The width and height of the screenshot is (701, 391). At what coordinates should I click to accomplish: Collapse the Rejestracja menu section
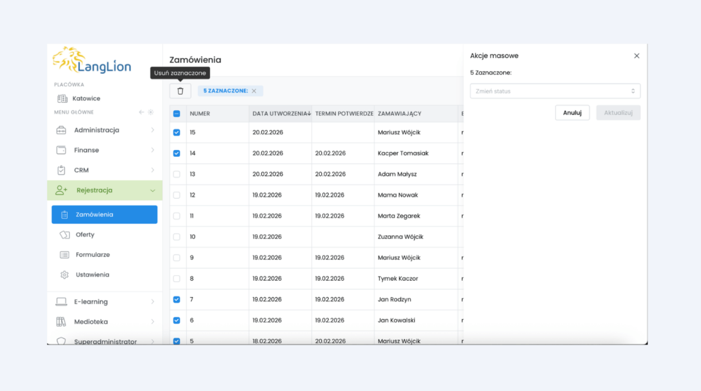[x=152, y=190]
